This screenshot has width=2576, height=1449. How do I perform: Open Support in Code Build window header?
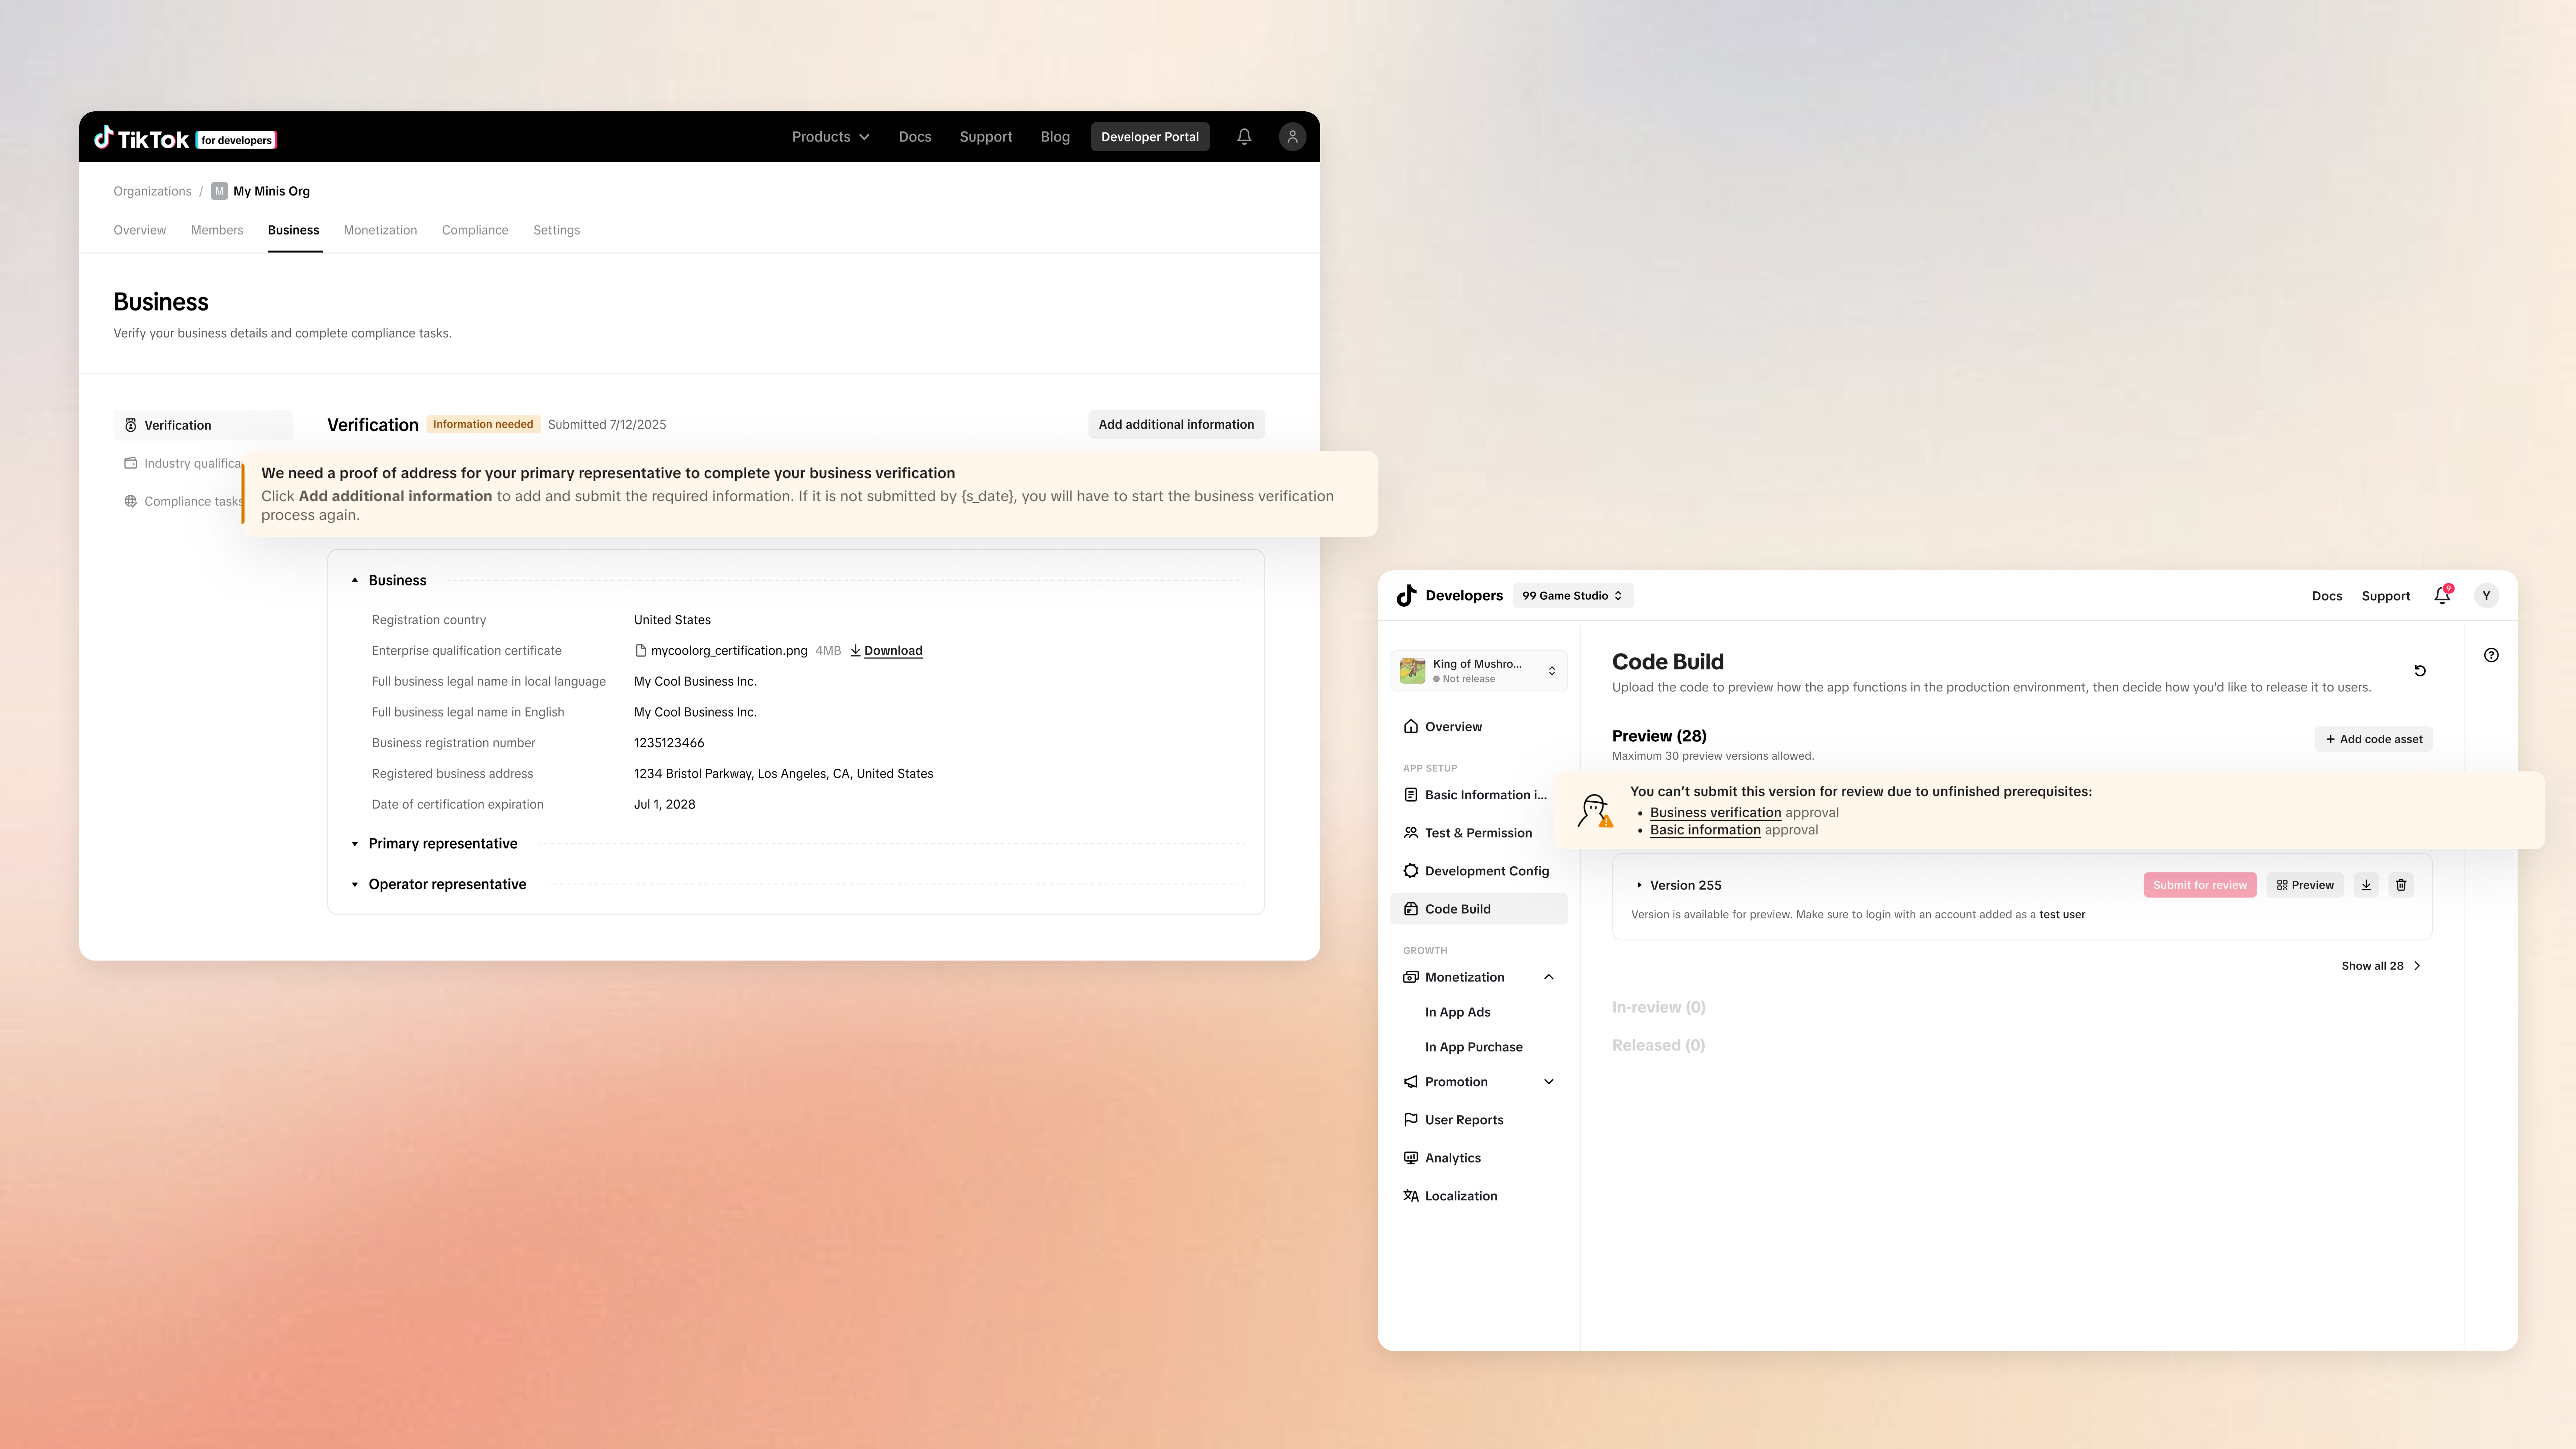2386,596
